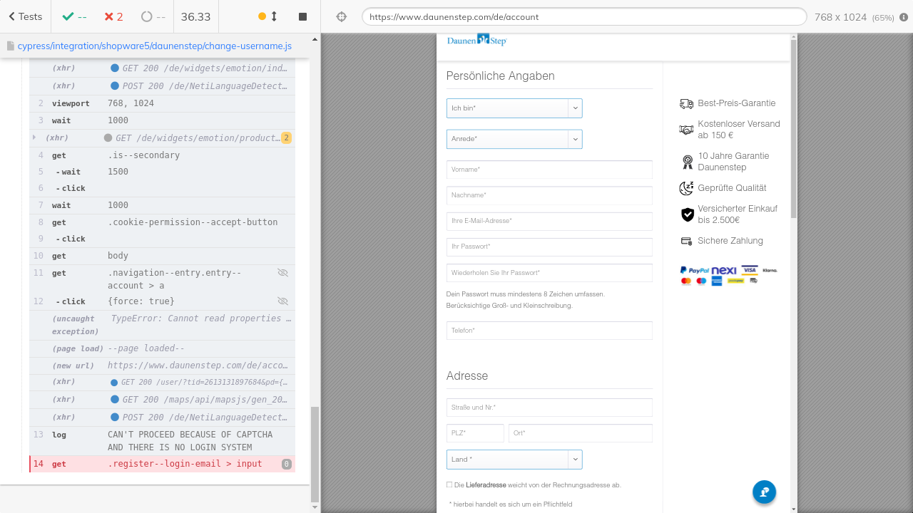Click the stop test run button
The width and height of the screenshot is (913, 513).
(x=302, y=16)
